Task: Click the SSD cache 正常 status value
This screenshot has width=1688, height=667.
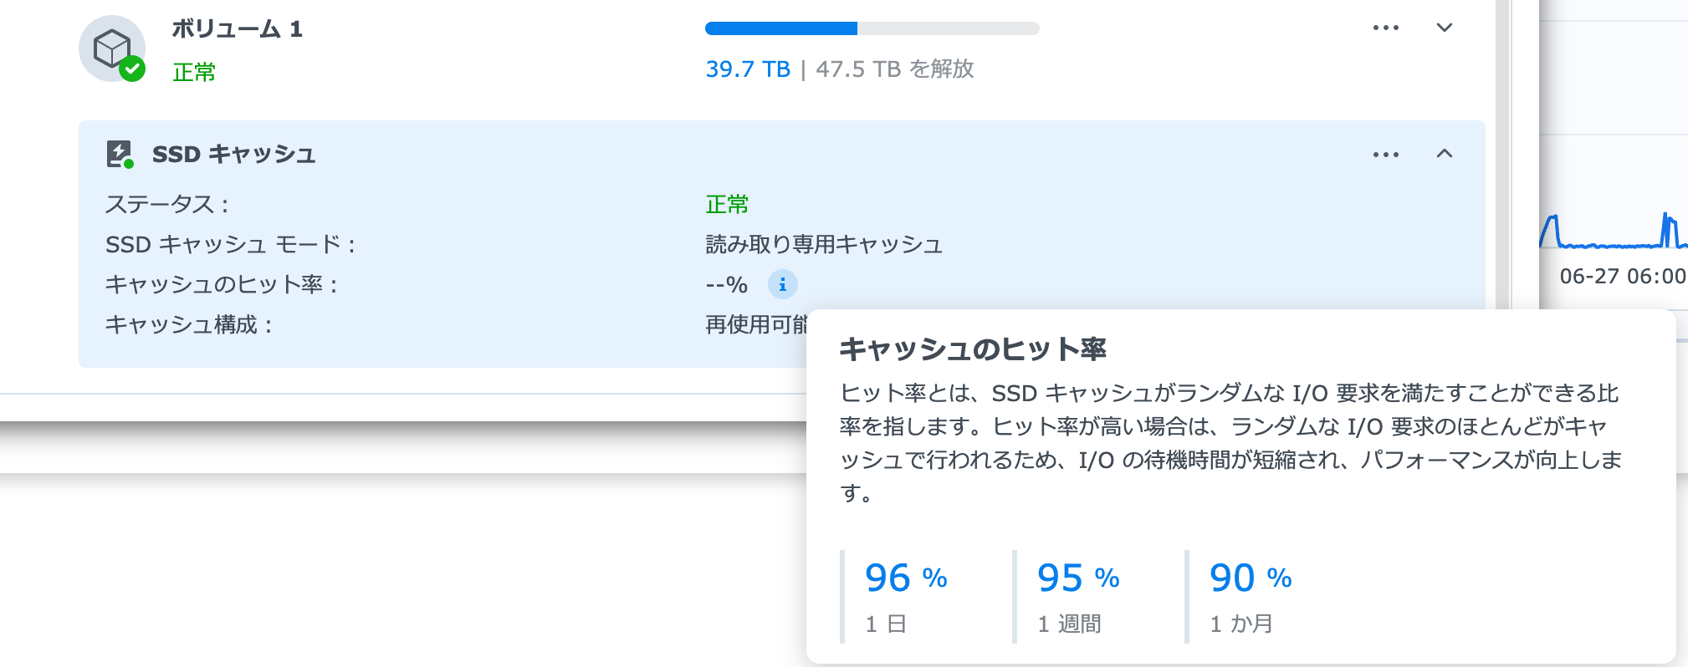Action: (727, 205)
